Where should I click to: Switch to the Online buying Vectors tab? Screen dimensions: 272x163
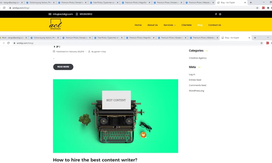pyautogui.click(x=40, y=3)
